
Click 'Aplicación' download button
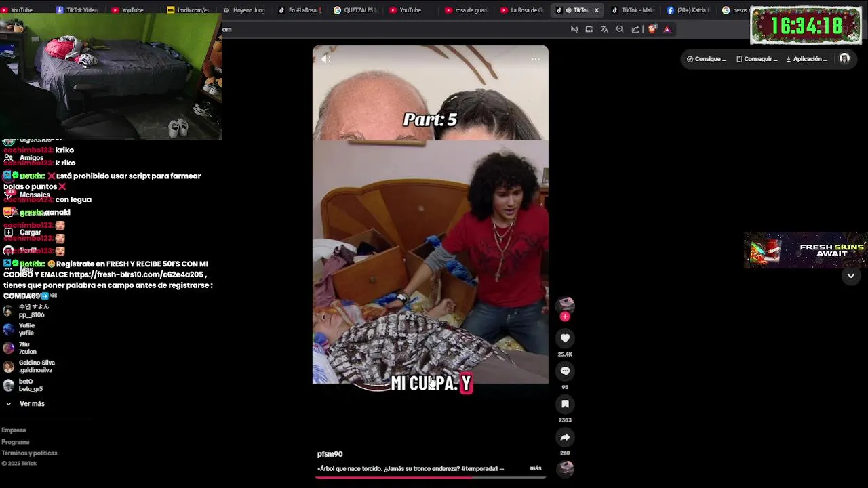tap(807, 59)
